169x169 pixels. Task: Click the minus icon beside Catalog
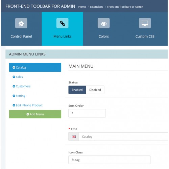[x=14, y=68]
